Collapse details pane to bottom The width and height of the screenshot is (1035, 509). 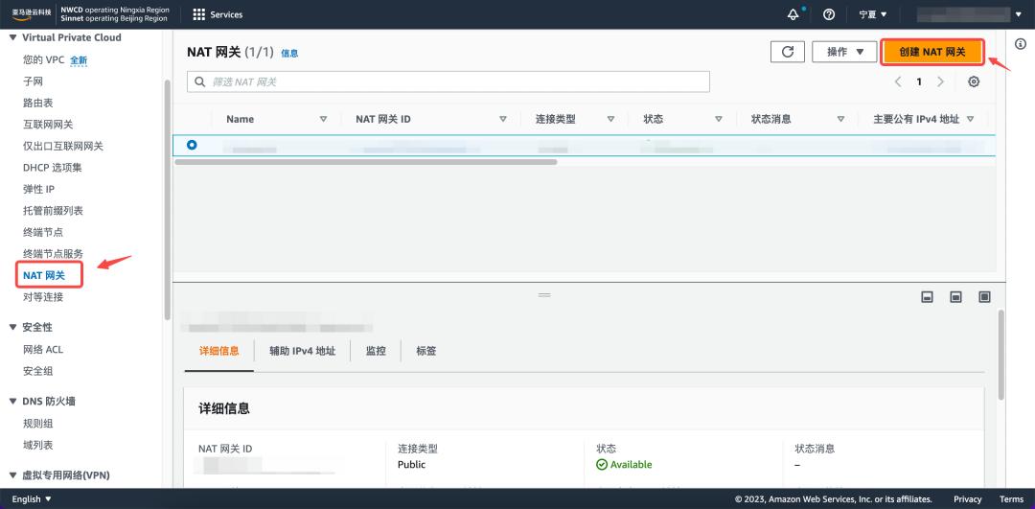point(927,297)
